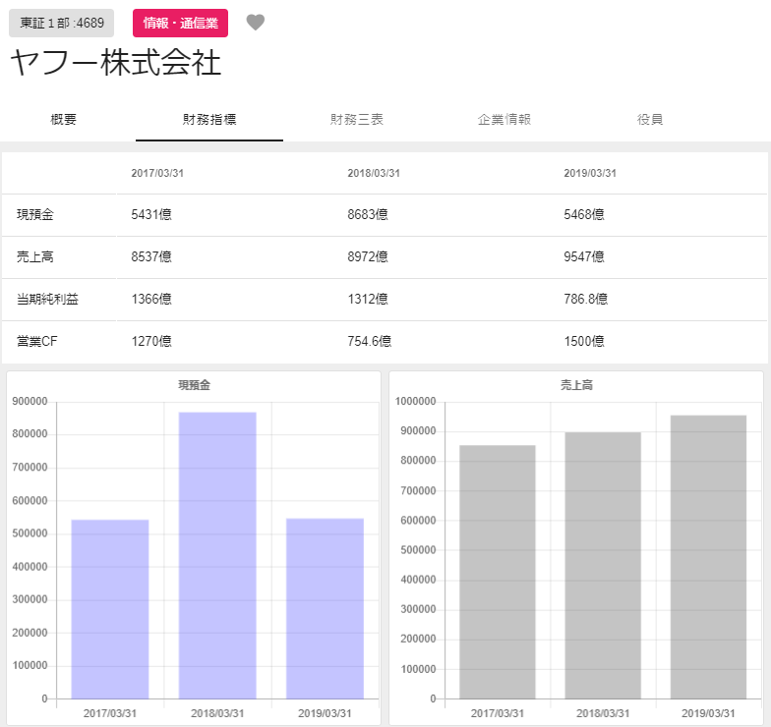Click the 2017/03/31 bar in 現預金 chart
The height and width of the screenshot is (727, 771).
pos(110,609)
